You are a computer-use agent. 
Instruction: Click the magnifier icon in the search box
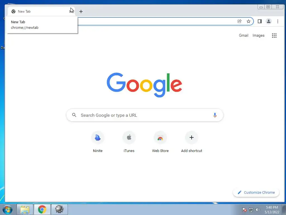[74, 115]
